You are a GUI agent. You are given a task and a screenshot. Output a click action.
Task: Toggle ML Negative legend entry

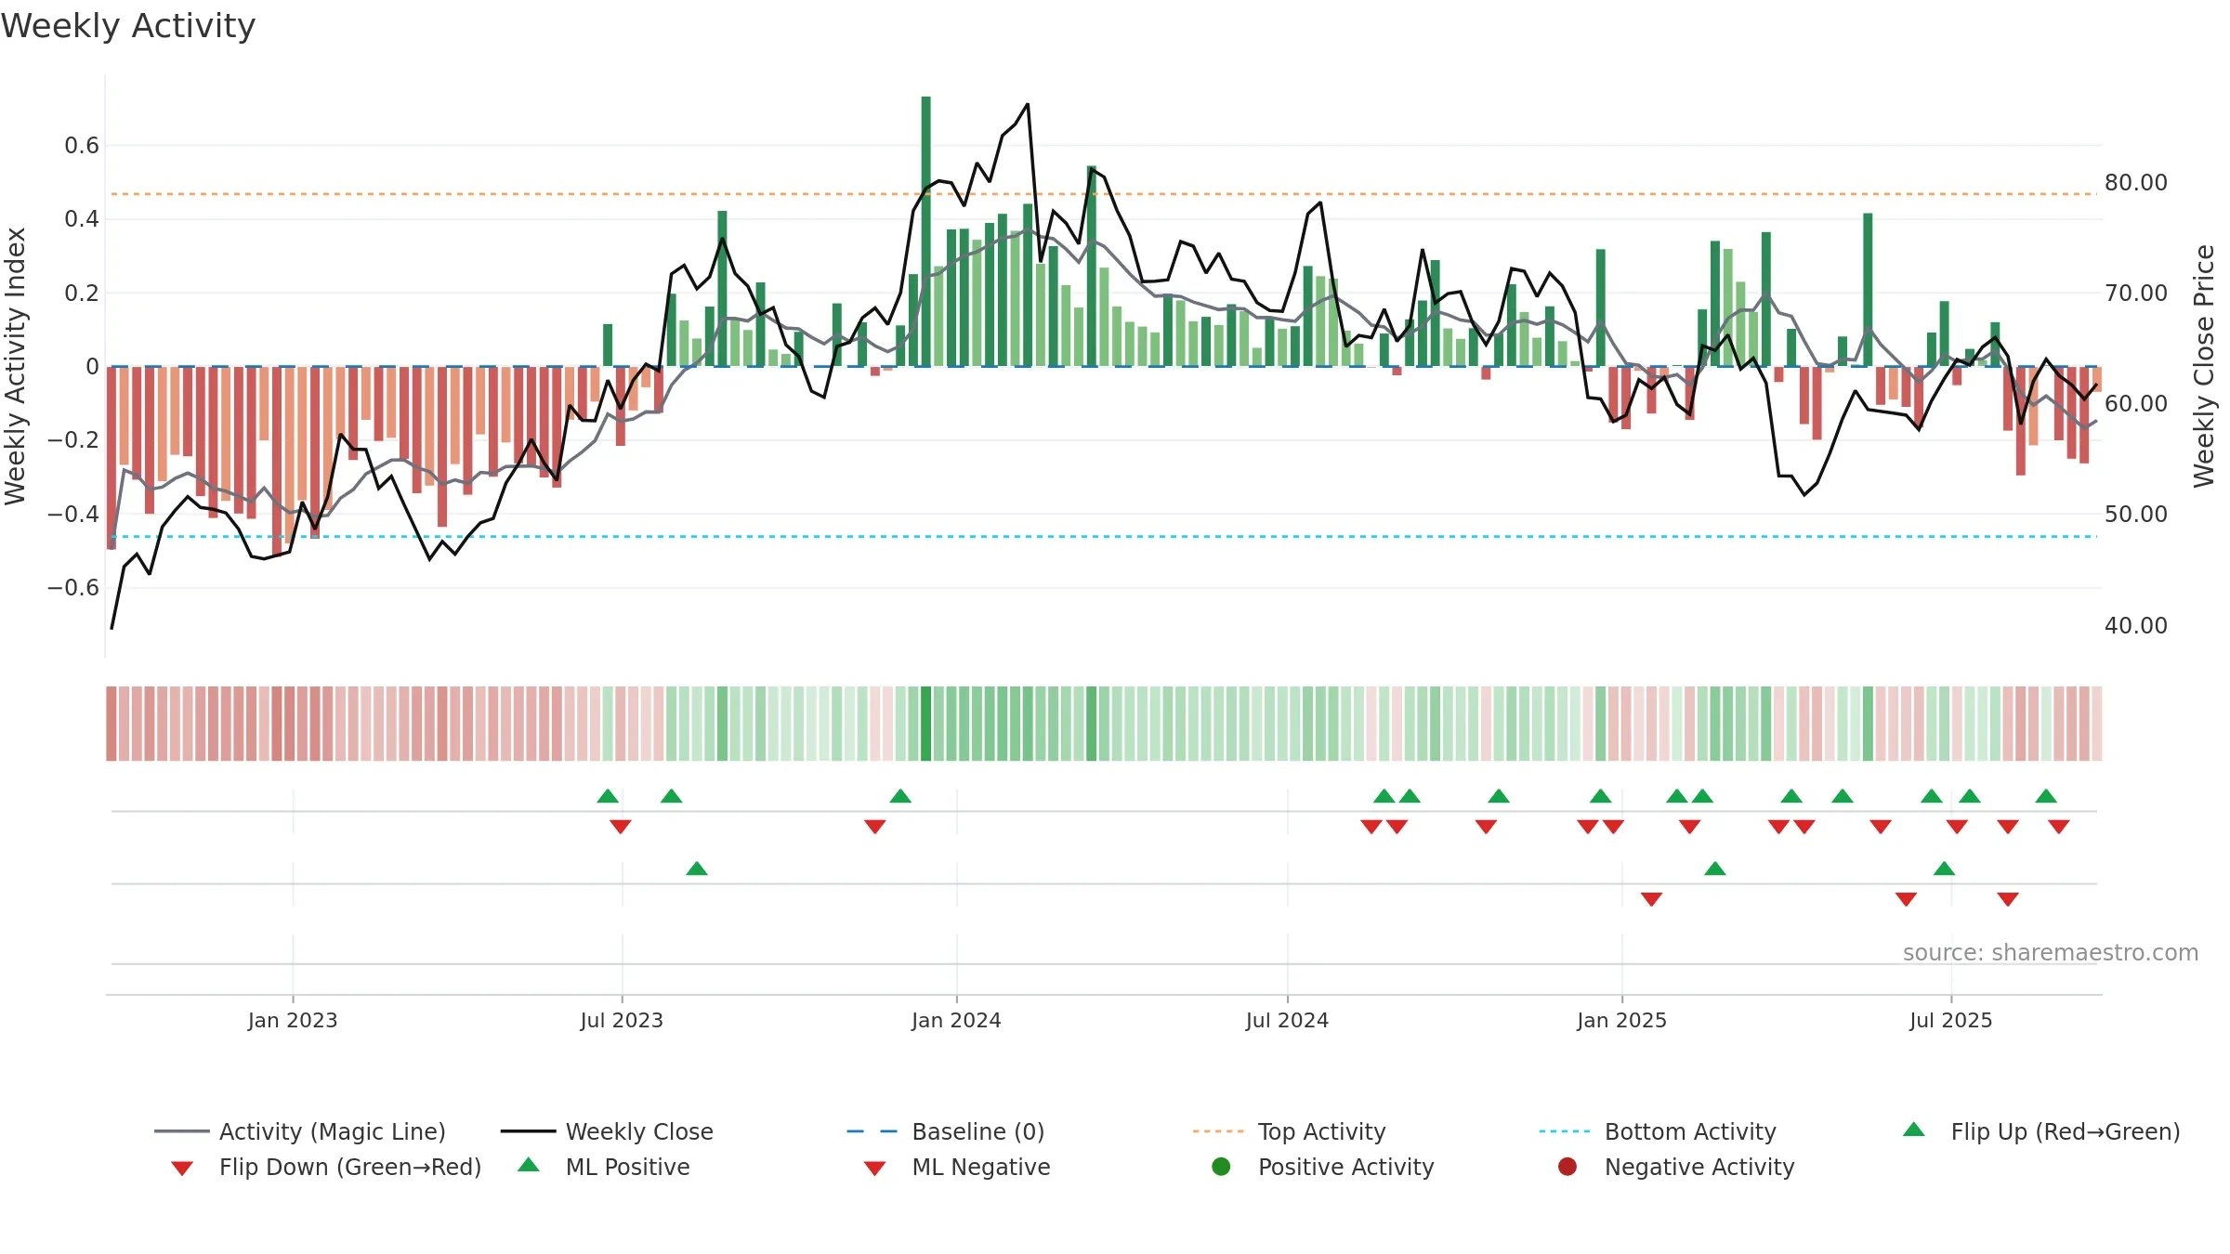(957, 1167)
